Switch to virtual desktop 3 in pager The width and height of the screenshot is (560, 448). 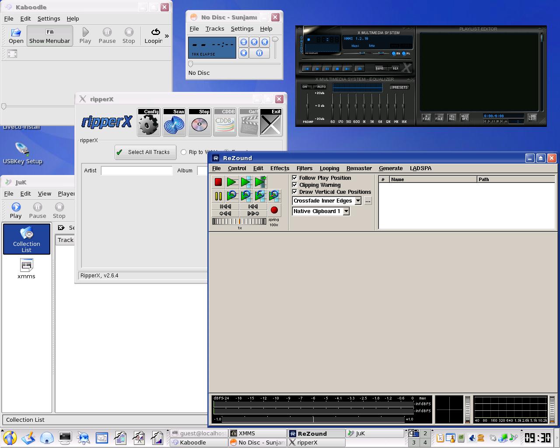coord(414,442)
